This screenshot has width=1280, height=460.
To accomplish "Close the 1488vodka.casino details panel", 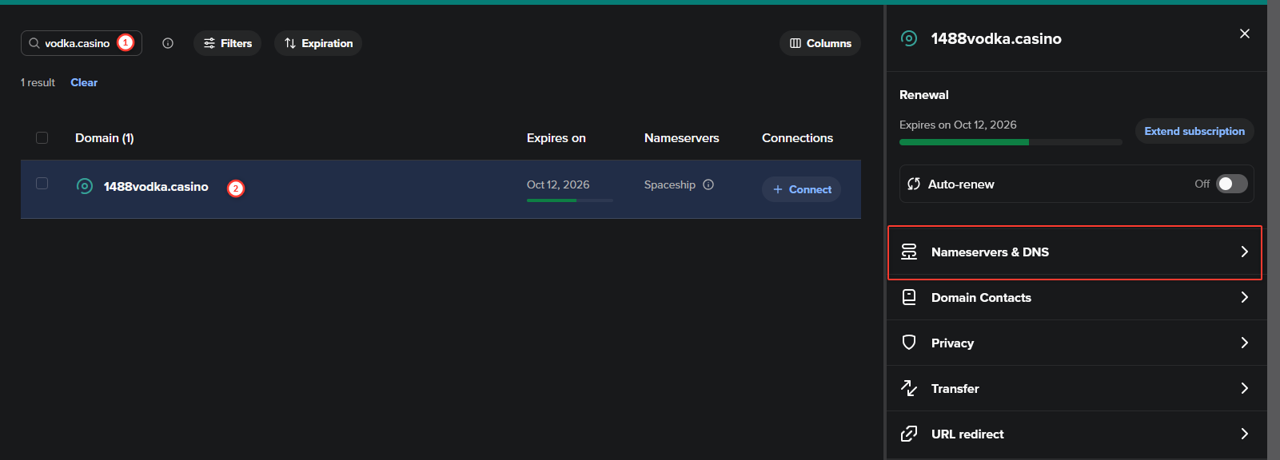I will [x=1244, y=34].
